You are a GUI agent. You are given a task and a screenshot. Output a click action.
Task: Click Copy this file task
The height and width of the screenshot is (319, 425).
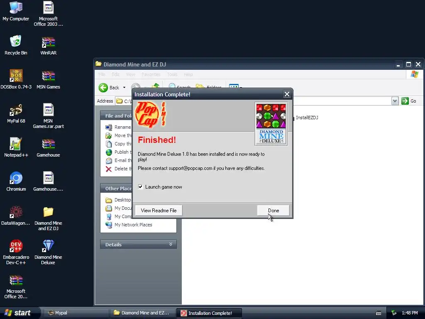(x=118, y=144)
